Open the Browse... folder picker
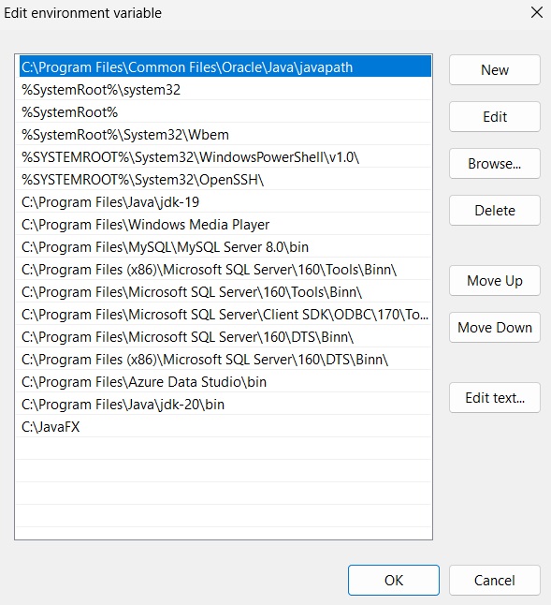The height and width of the screenshot is (605, 551). tap(494, 164)
